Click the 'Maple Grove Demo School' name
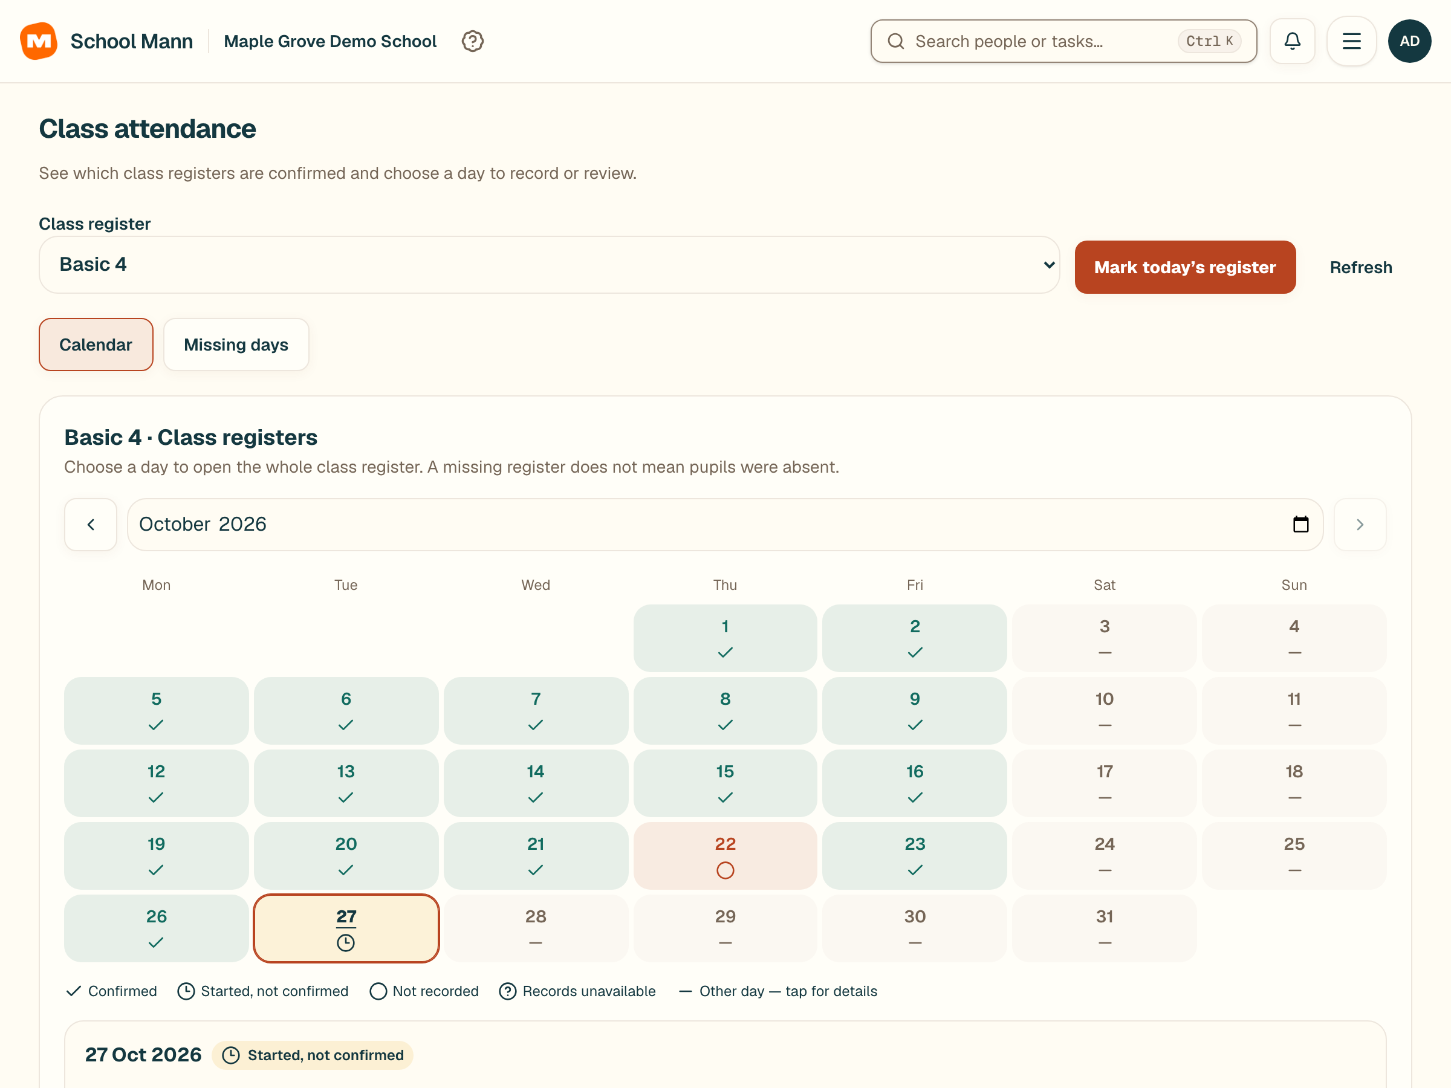This screenshot has height=1088, width=1451. click(330, 41)
